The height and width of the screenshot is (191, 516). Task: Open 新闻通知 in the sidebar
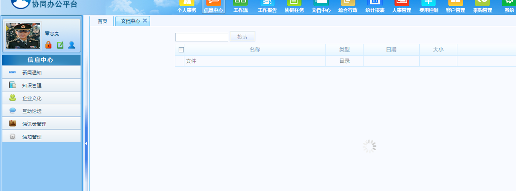coord(41,72)
